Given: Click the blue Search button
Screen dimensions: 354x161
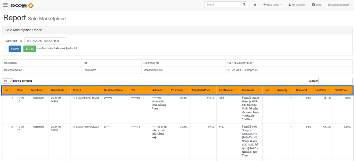Looking at the screenshot, I should pyautogui.click(x=15, y=49).
